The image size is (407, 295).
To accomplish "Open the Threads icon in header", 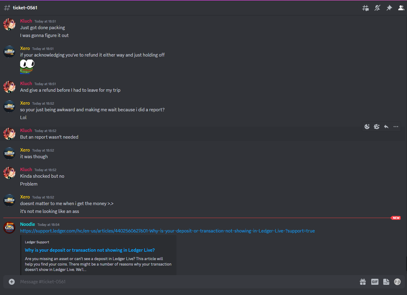I will point(366,8).
